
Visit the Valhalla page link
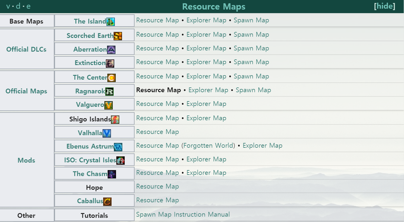pyautogui.click(x=90, y=133)
